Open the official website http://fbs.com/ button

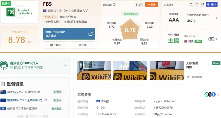pyautogui.click(x=69, y=34)
